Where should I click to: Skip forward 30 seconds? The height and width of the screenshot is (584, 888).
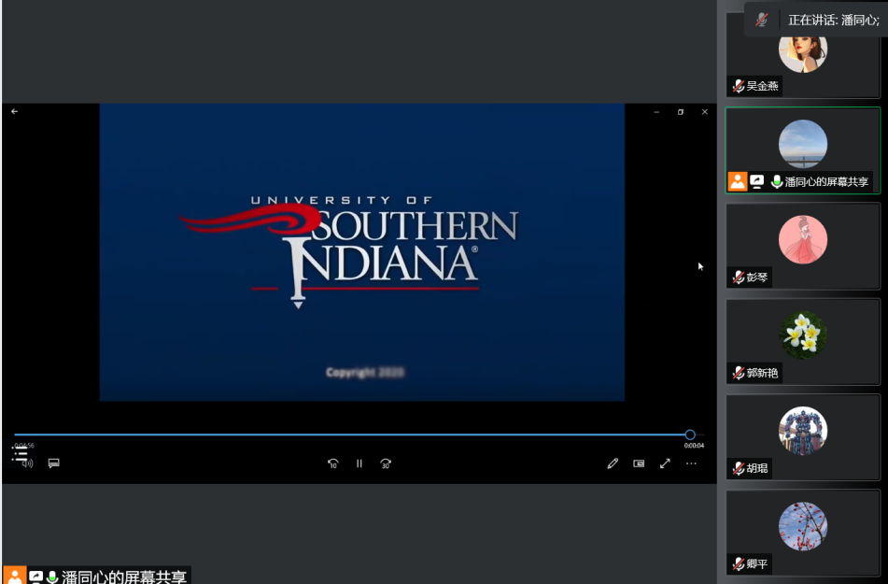click(x=386, y=463)
